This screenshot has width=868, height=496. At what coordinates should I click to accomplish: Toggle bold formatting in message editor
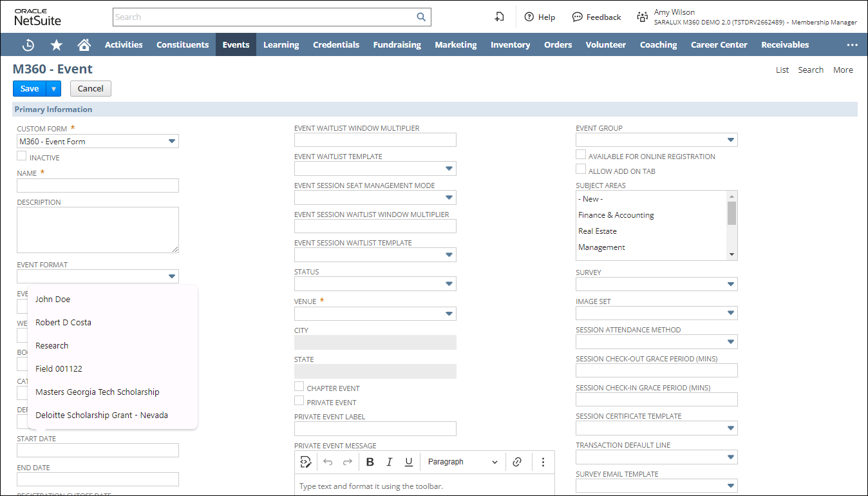click(370, 462)
